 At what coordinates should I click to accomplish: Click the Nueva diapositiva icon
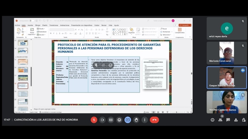[x=32, y=30]
